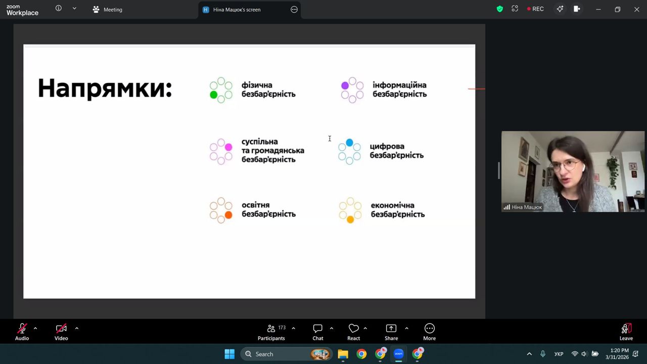Expand the Audio settings arrow
Viewport: 647px width, 364px height.
coord(35,329)
